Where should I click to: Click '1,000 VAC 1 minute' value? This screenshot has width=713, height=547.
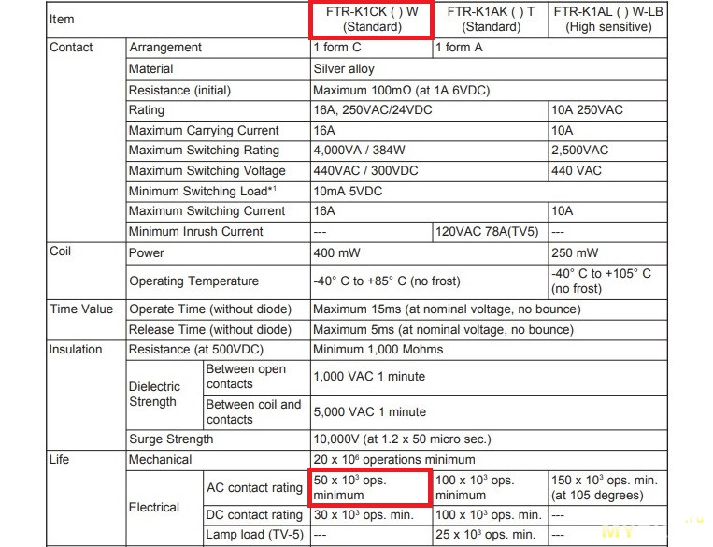(489, 377)
